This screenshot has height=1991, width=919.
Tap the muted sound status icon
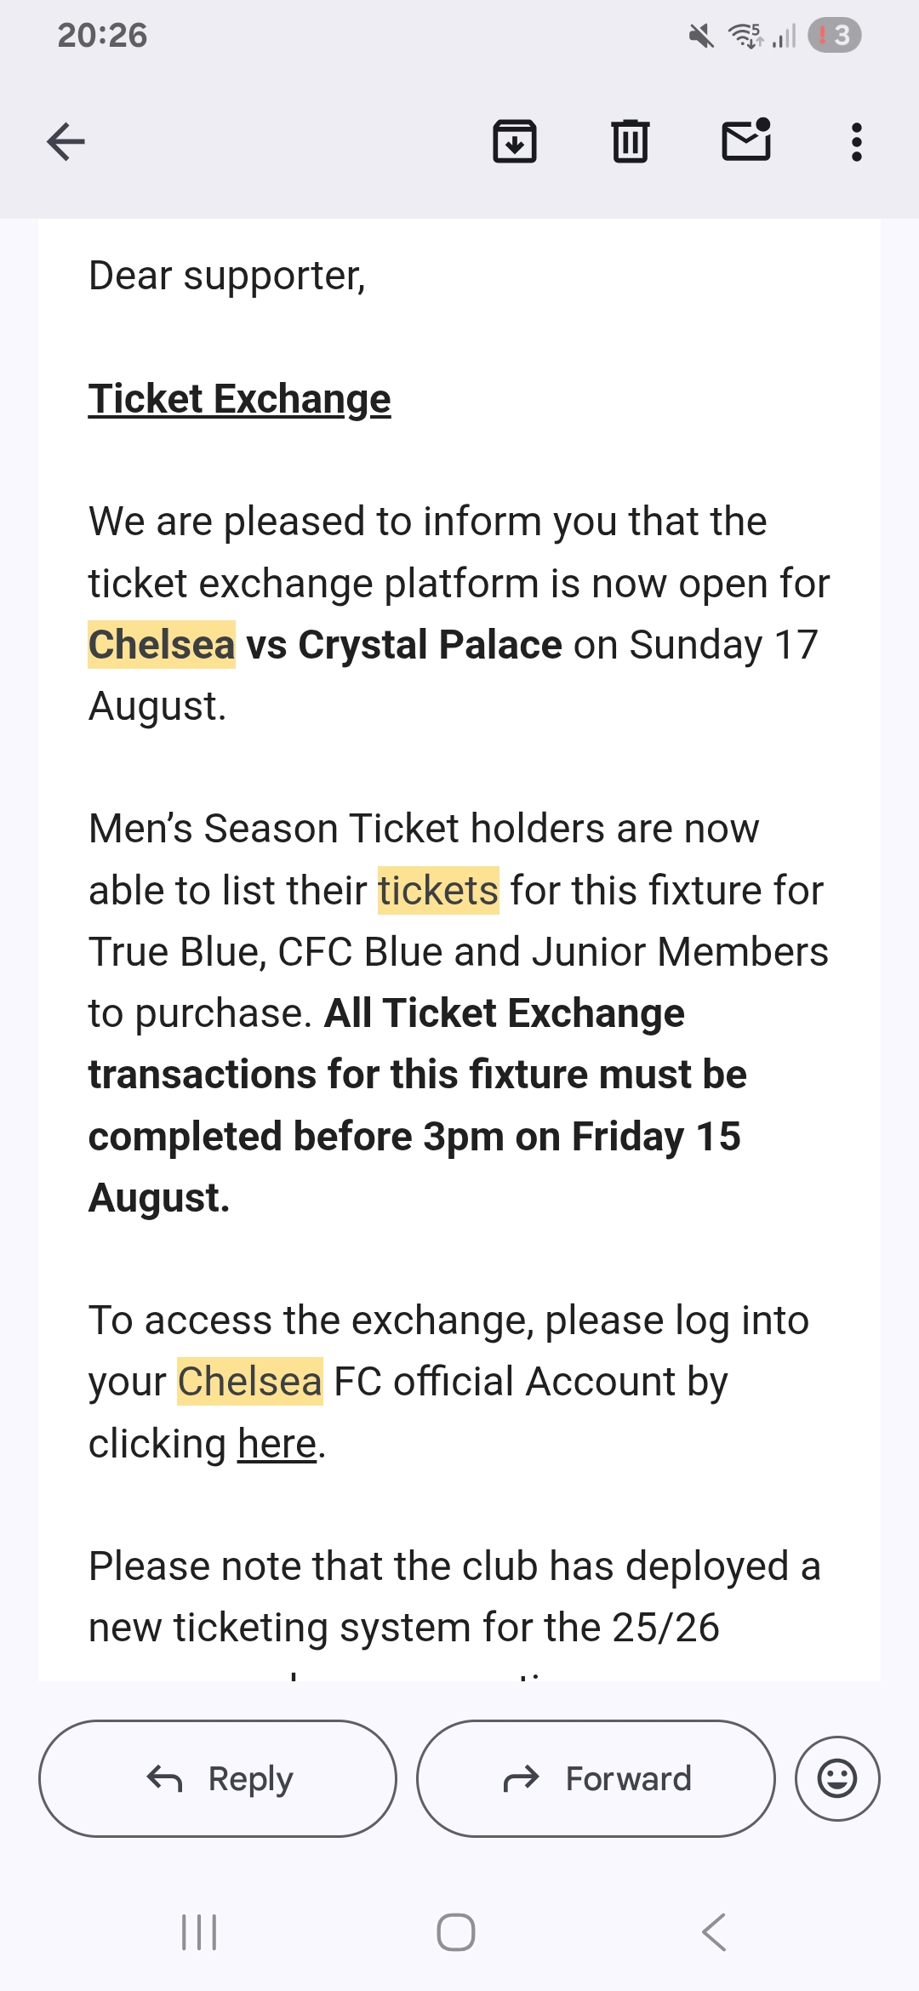(702, 36)
